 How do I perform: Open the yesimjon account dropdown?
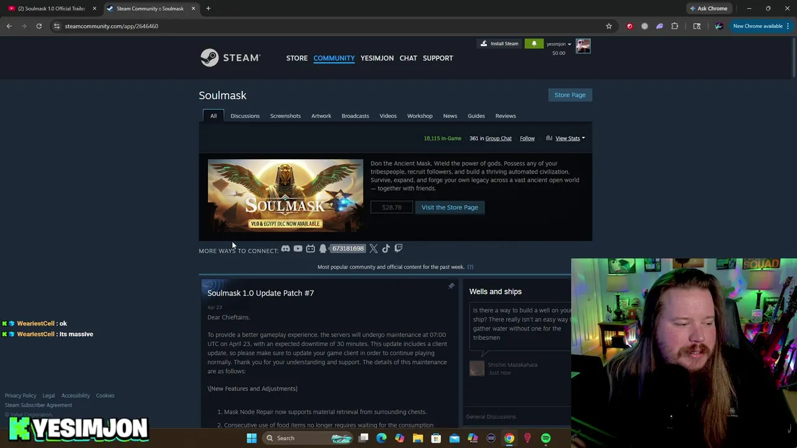tap(559, 44)
